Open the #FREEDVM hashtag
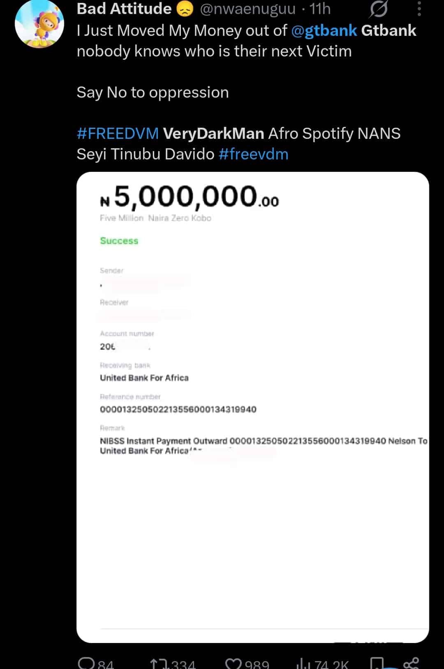 tap(118, 133)
